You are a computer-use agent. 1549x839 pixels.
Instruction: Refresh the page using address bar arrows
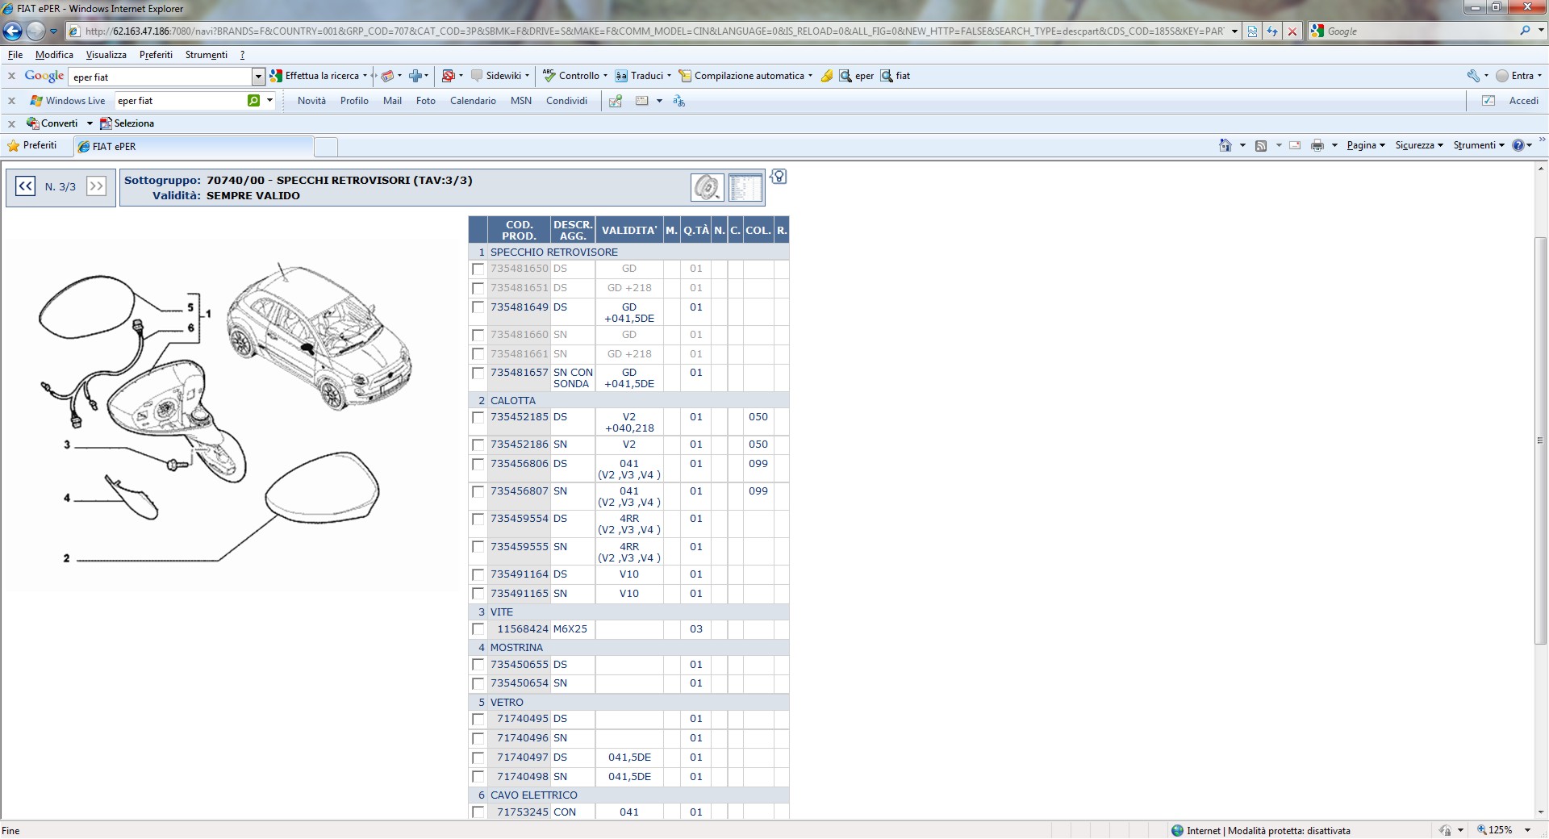point(1271,31)
